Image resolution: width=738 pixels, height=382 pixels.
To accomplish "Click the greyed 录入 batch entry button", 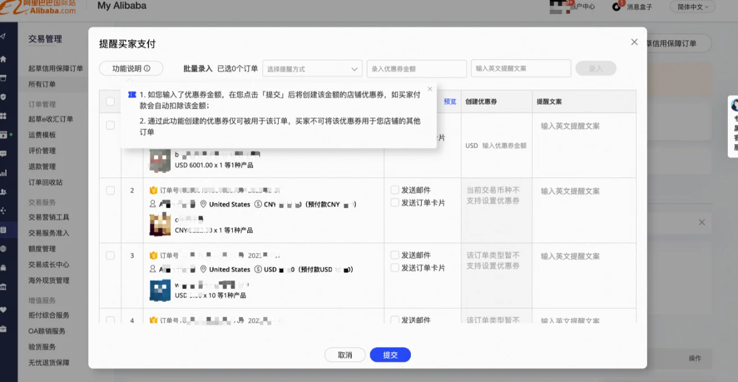I will tap(596, 69).
